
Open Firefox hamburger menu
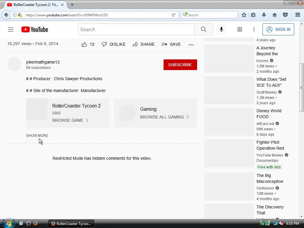click(x=298, y=15)
